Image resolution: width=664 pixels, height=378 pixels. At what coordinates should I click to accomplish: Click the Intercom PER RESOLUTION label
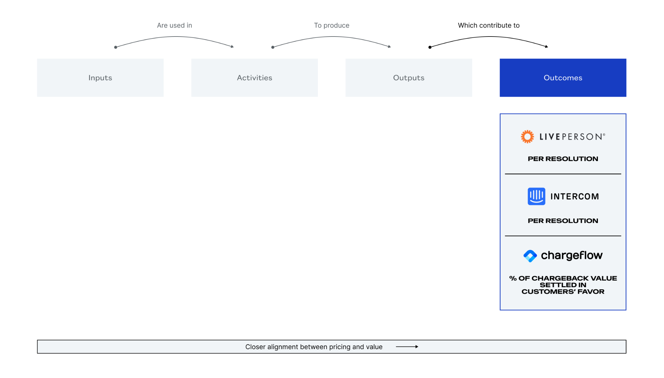(x=563, y=221)
